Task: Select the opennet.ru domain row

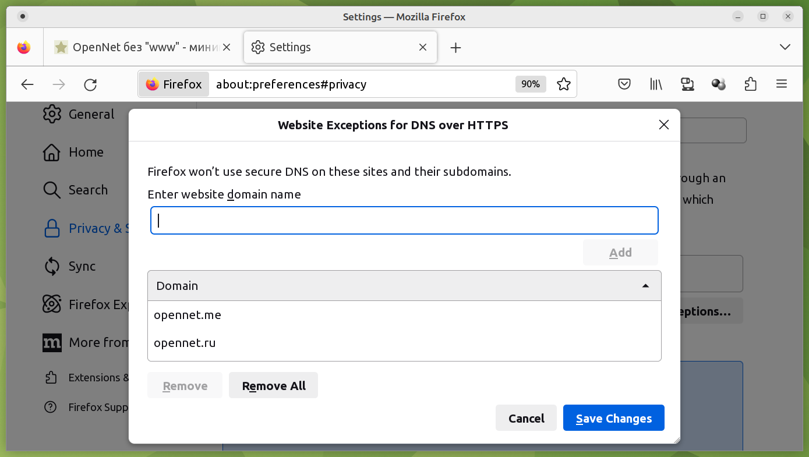Action: [404, 343]
